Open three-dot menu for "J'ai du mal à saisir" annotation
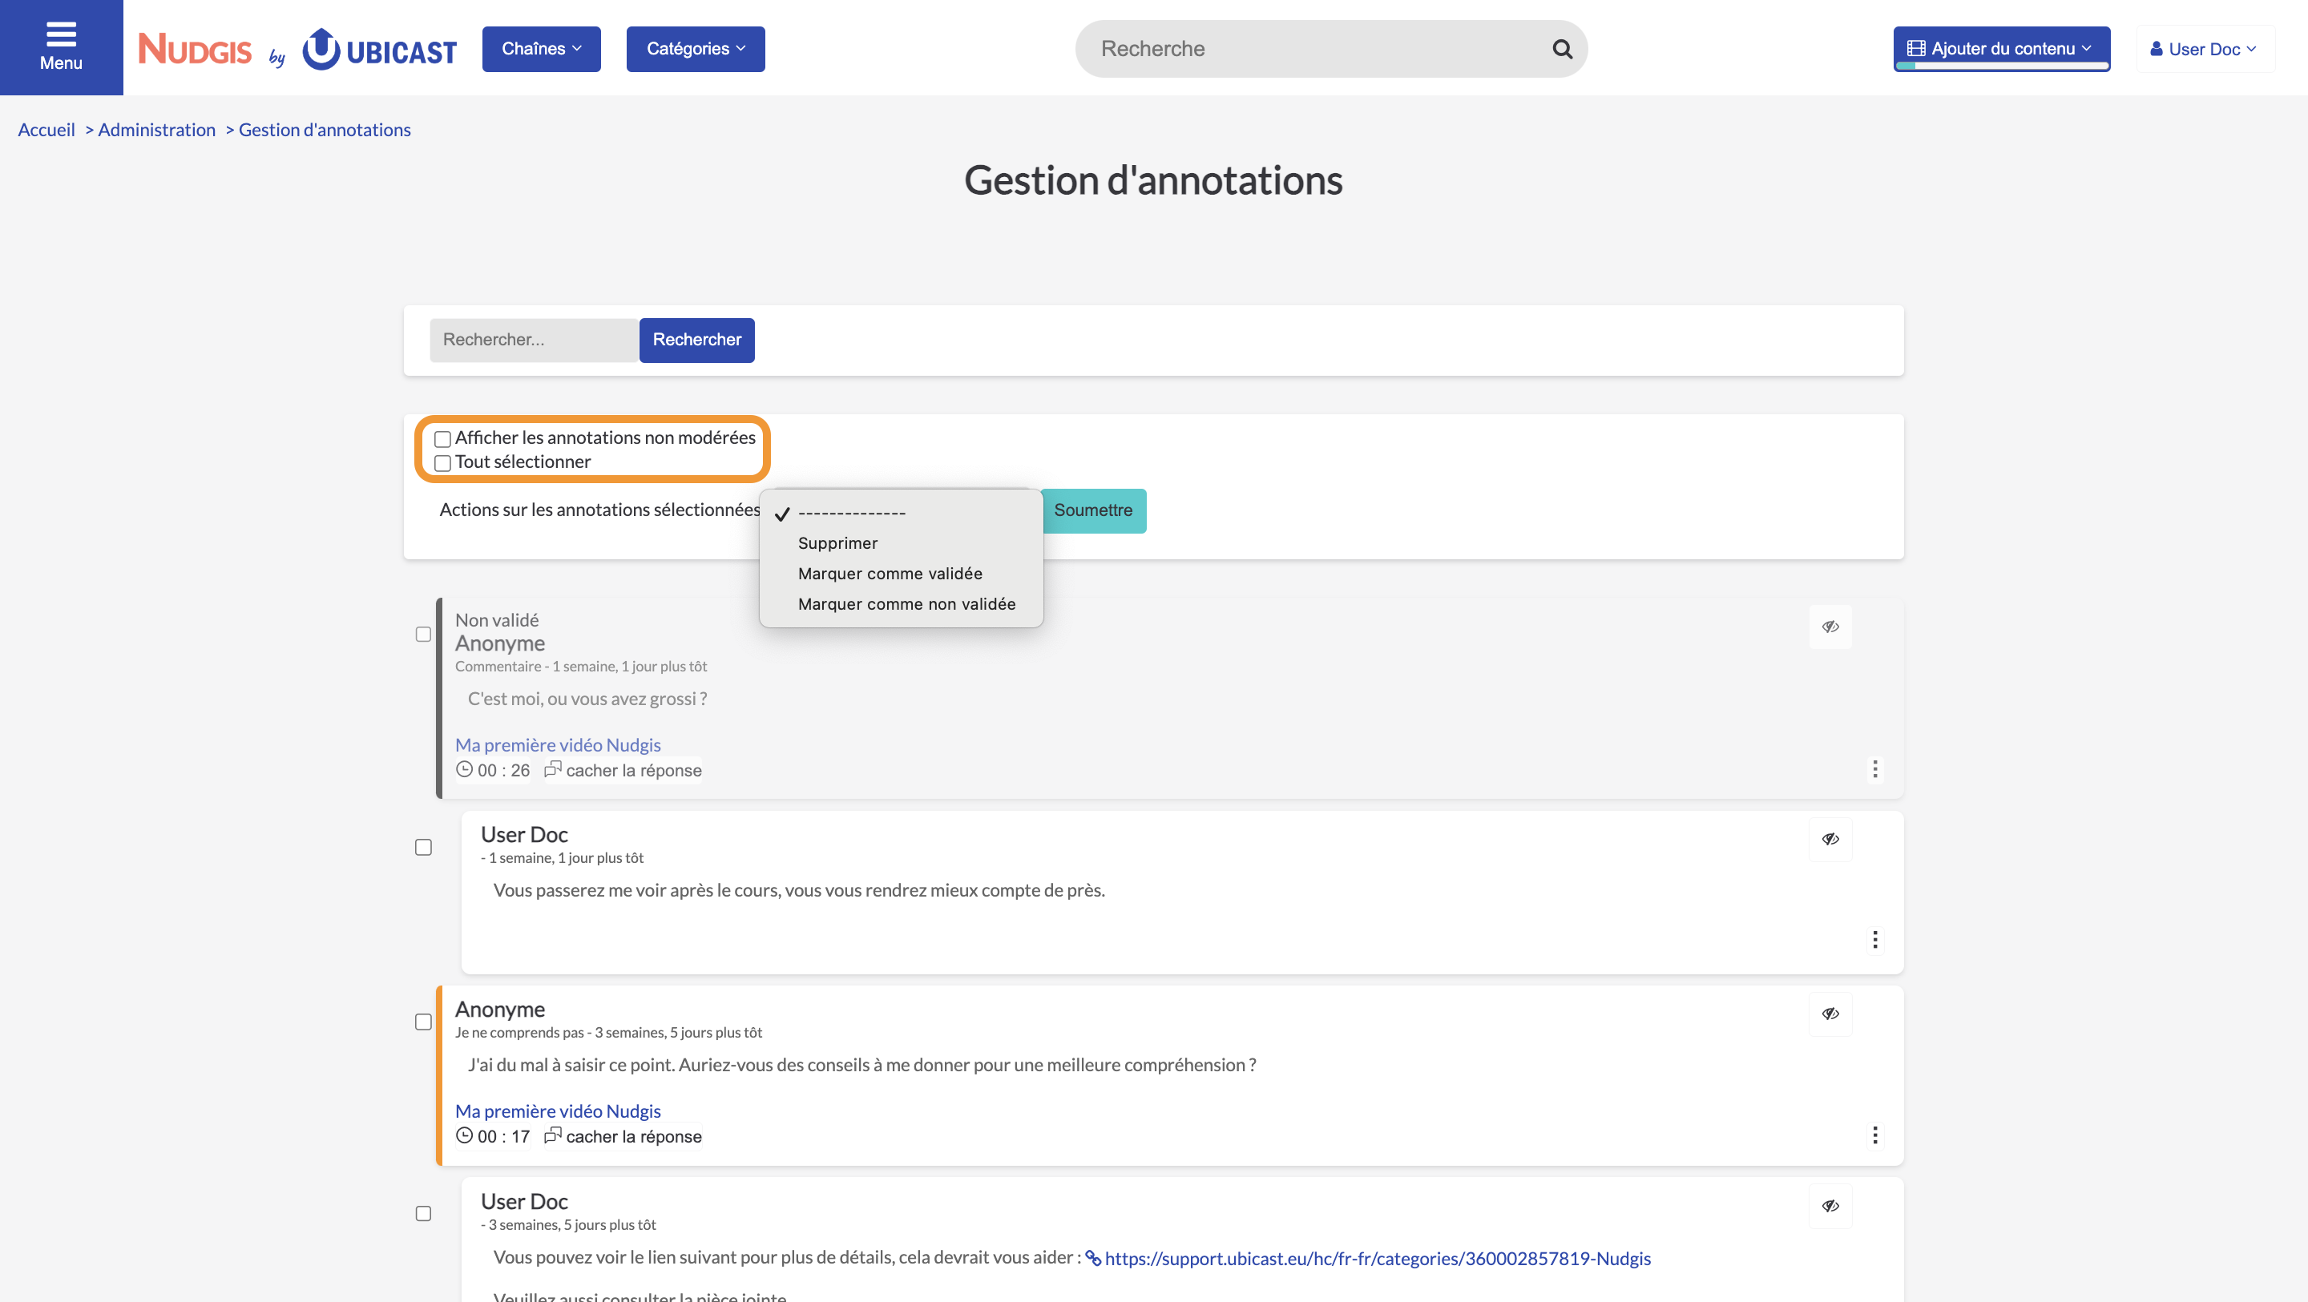 click(1874, 1136)
